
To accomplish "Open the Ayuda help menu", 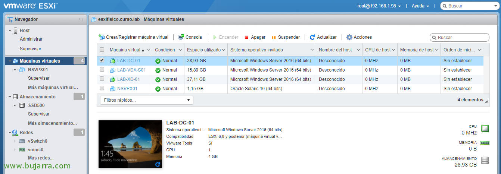I will point(420,6).
